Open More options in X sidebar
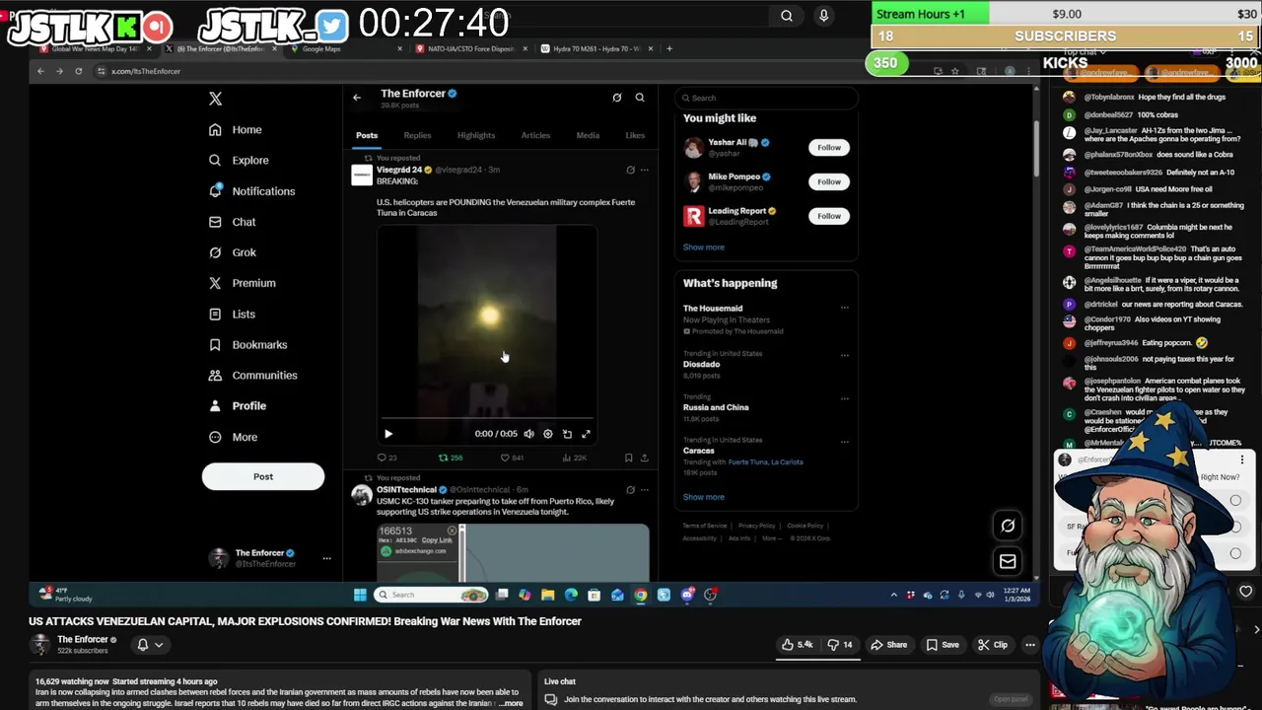This screenshot has height=710, width=1262. pos(233,437)
